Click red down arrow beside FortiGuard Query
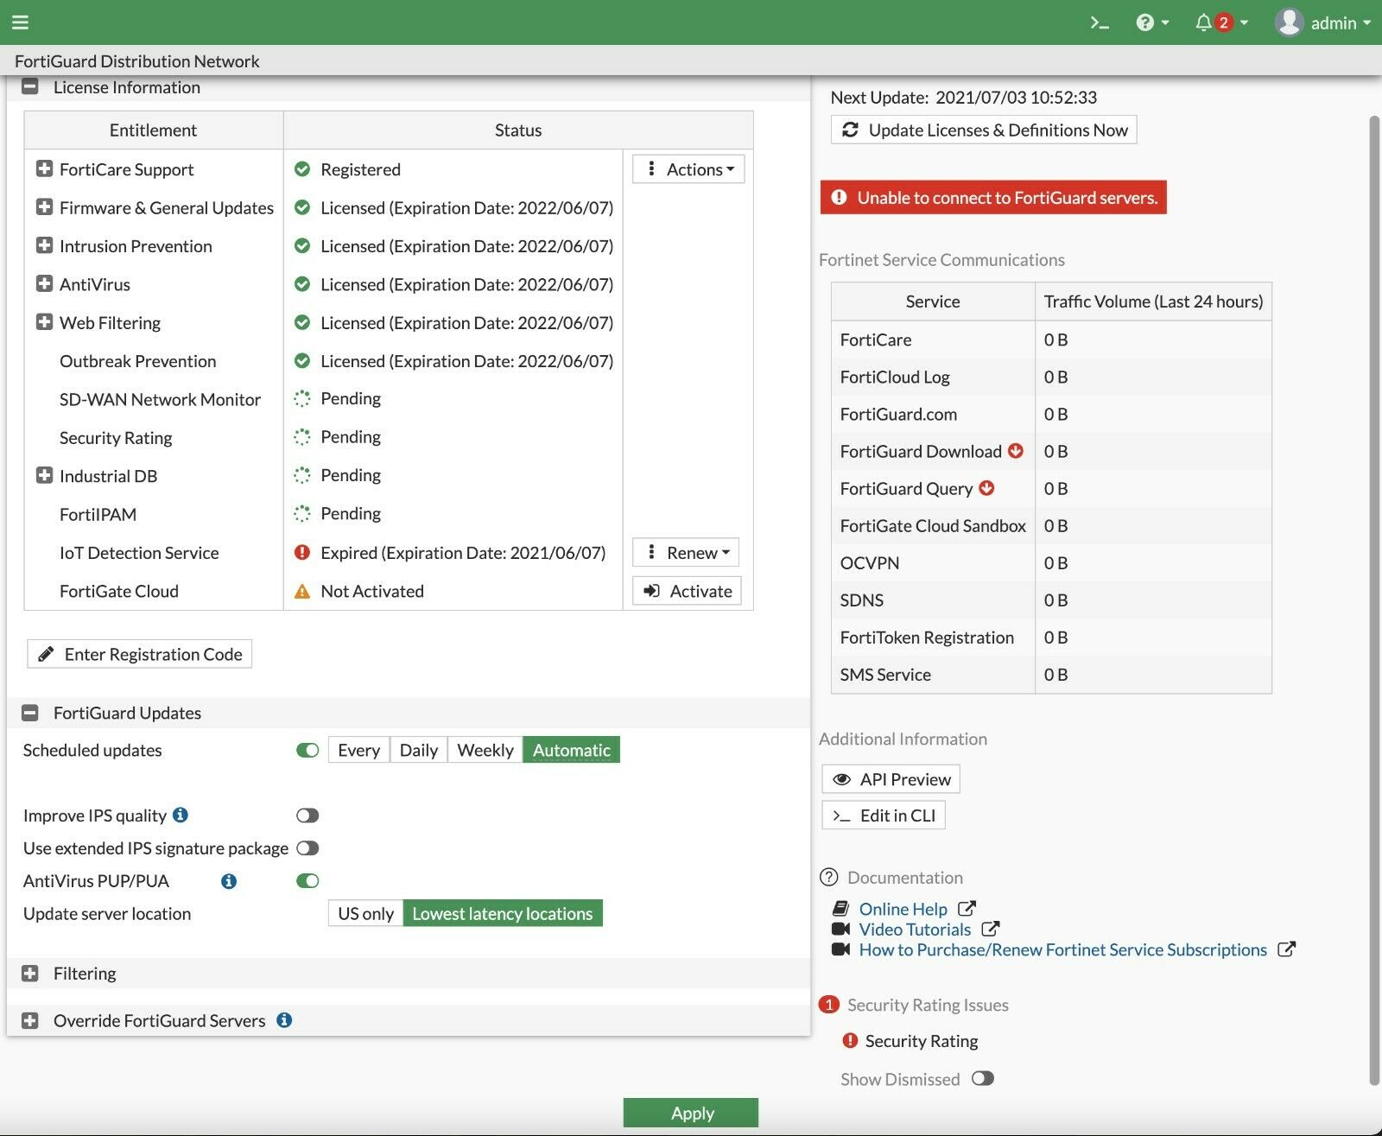The height and width of the screenshot is (1136, 1382). [986, 488]
